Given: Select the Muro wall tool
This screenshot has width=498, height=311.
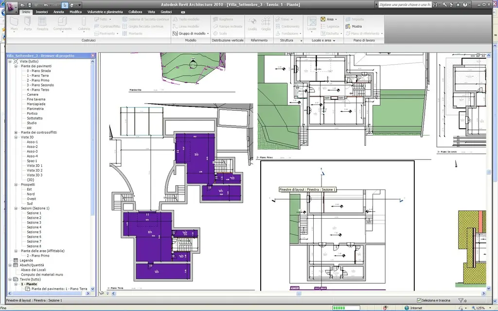Looking at the screenshot, I should pyautogui.click(x=14, y=24).
